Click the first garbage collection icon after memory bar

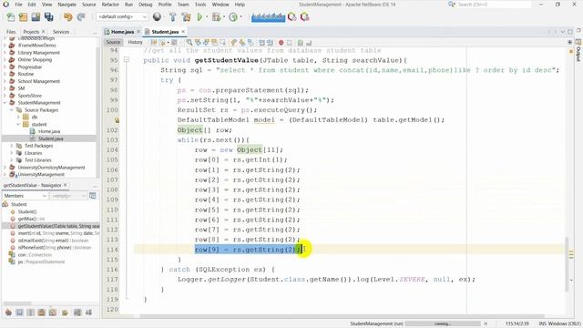click(x=292, y=17)
